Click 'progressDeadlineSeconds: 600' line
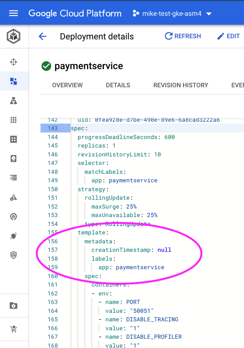The height and width of the screenshot is (348, 244). [x=126, y=137]
